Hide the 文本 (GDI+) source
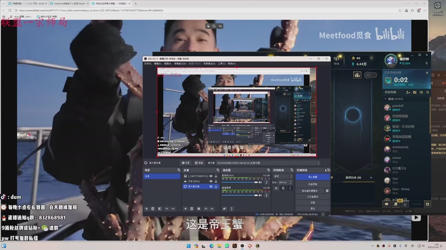This screenshot has height=250, width=446. pyautogui.click(x=211, y=181)
